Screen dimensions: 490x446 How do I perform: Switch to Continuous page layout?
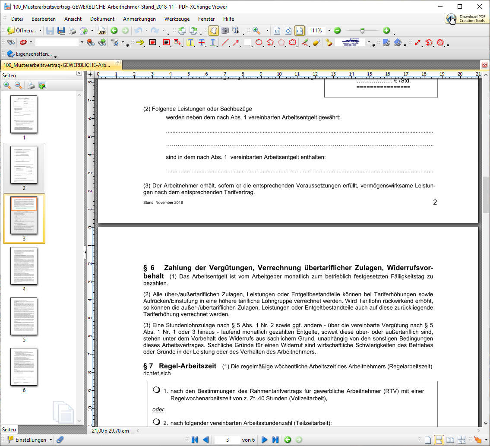439,440
